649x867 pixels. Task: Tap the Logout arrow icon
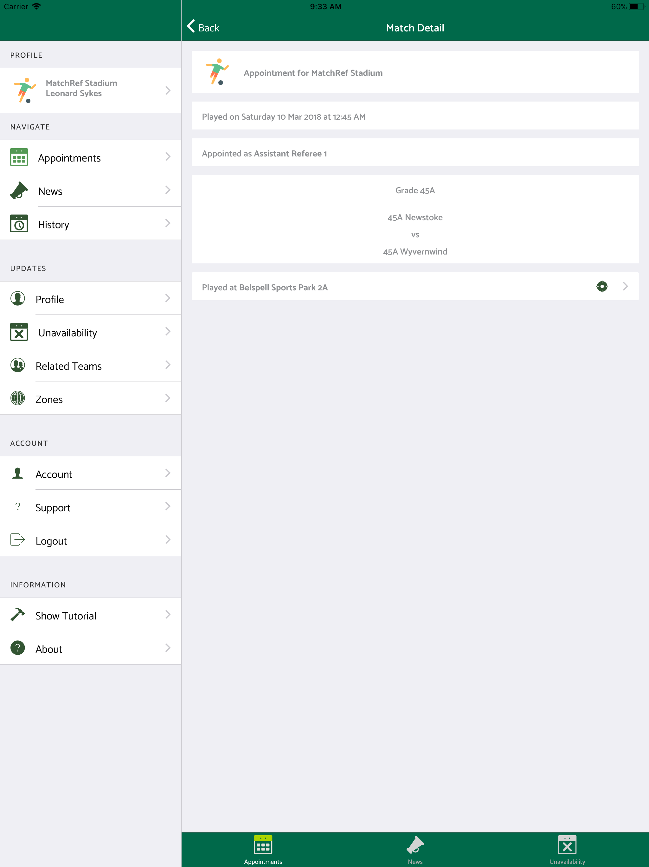(x=18, y=540)
